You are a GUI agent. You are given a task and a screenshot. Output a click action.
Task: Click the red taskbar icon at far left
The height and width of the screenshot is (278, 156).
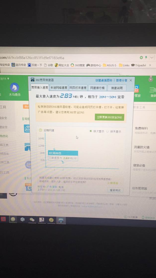(x=3, y=219)
